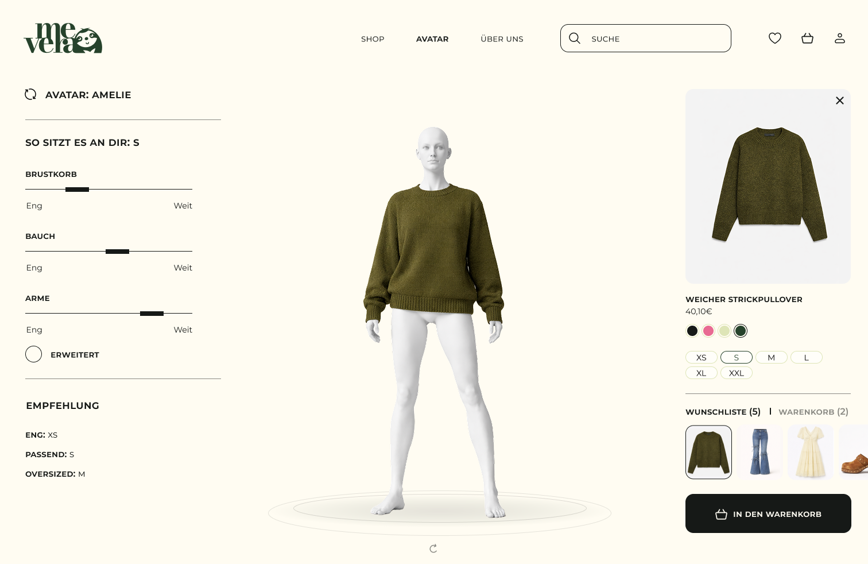The image size is (868, 564).
Task: Select the flared jeans thumbnail
Action: [x=759, y=452]
